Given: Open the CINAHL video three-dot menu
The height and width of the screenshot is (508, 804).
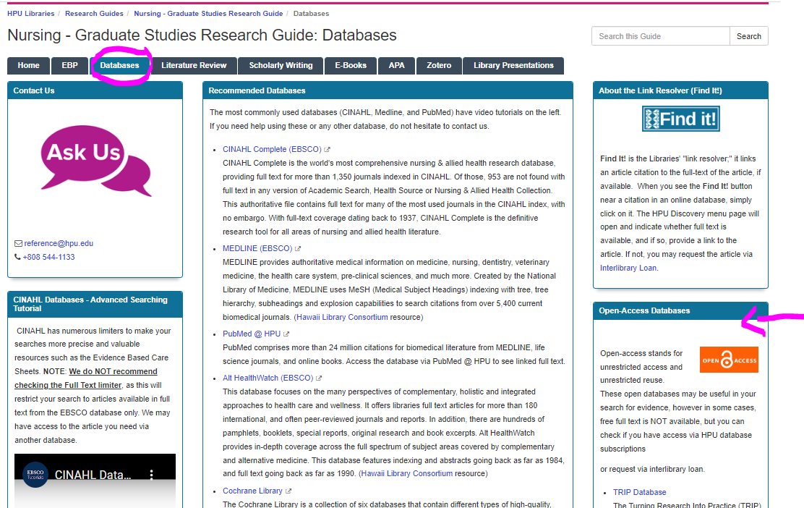Looking at the screenshot, I should [151, 475].
